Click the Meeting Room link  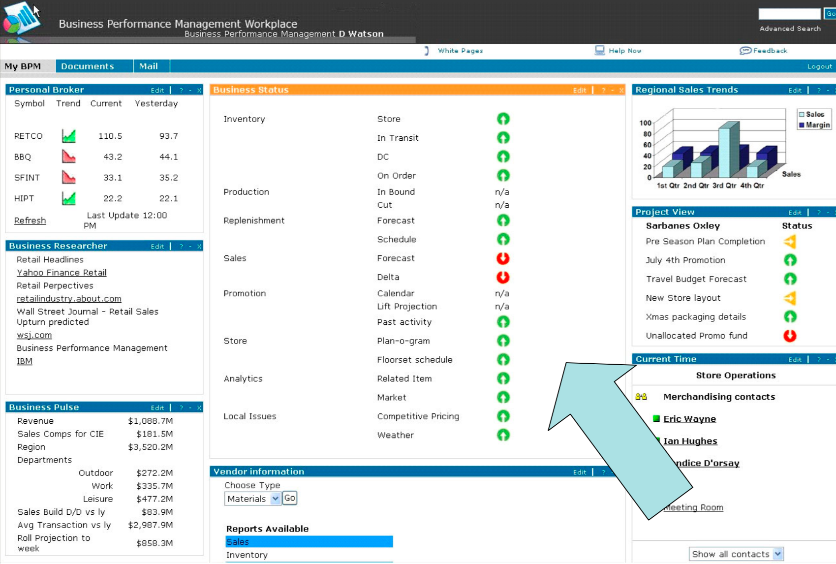point(694,507)
